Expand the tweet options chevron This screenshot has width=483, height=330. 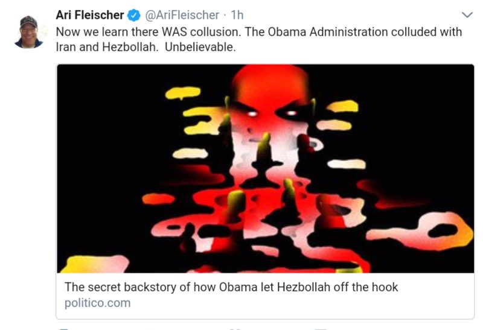[x=467, y=14]
